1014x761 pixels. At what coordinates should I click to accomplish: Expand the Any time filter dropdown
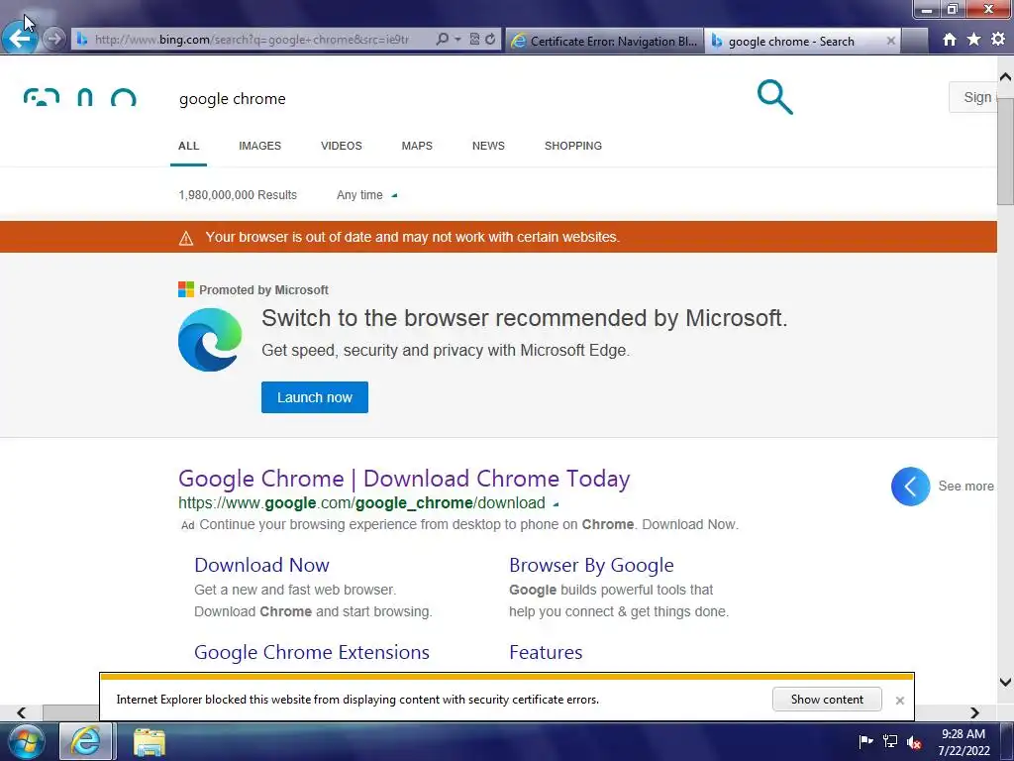click(x=366, y=195)
